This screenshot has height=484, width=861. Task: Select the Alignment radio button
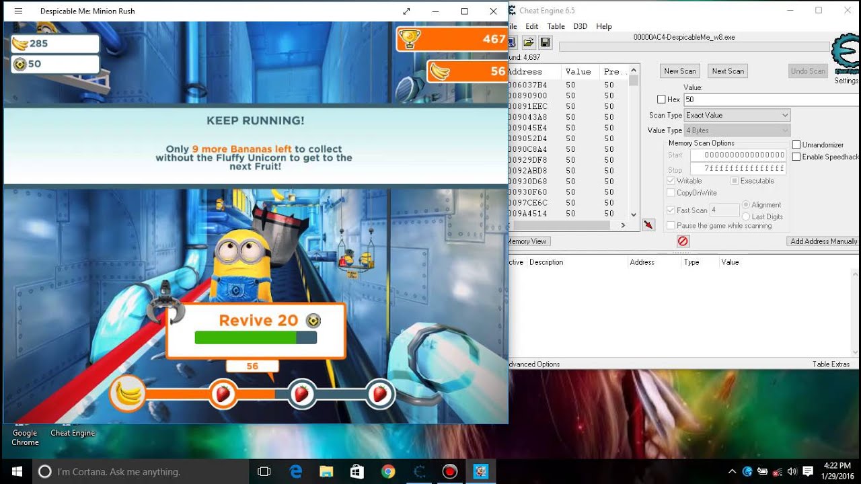[x=746, y=204]
